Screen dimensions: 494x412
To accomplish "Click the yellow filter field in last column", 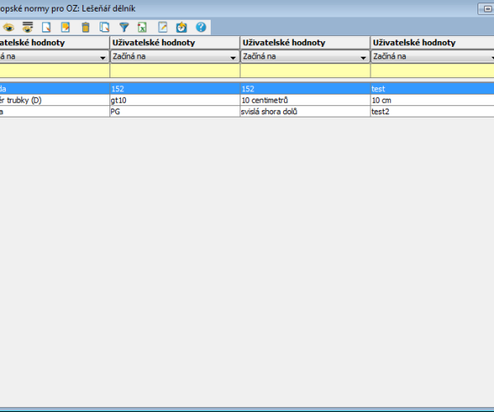I will (431, 71).
